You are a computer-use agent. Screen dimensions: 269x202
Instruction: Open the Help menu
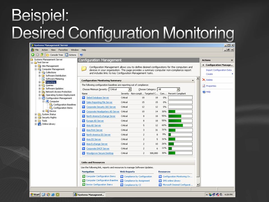84,50
